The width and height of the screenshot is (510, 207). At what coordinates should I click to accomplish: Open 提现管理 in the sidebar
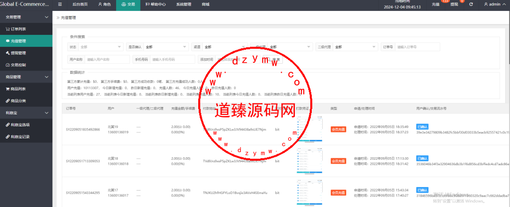click(26, 53)
